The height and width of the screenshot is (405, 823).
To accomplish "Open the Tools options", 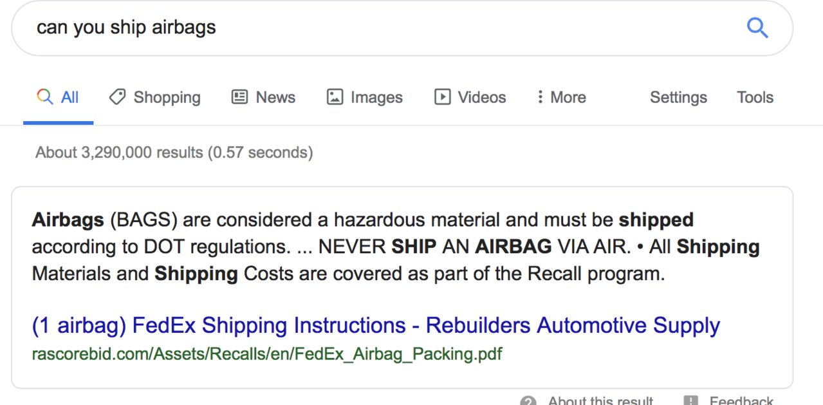I will pos(755,97).
